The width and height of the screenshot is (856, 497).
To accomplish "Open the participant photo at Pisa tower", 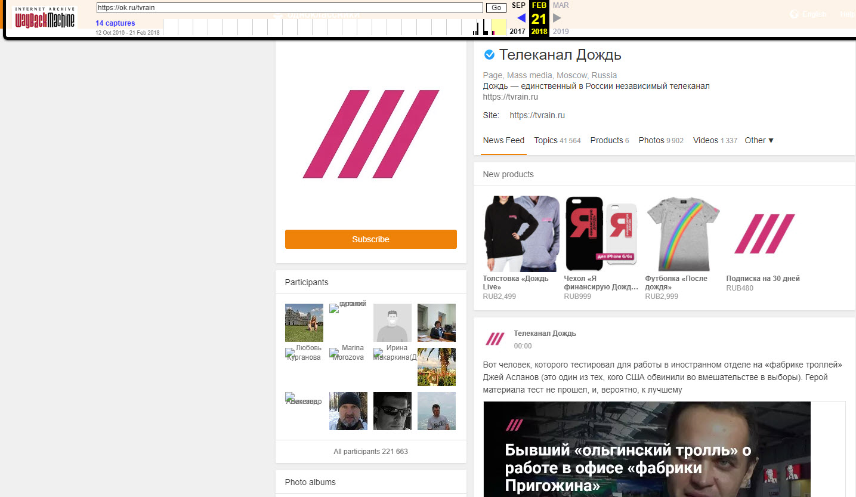I will pyautogui.click(x=304, y=323).
